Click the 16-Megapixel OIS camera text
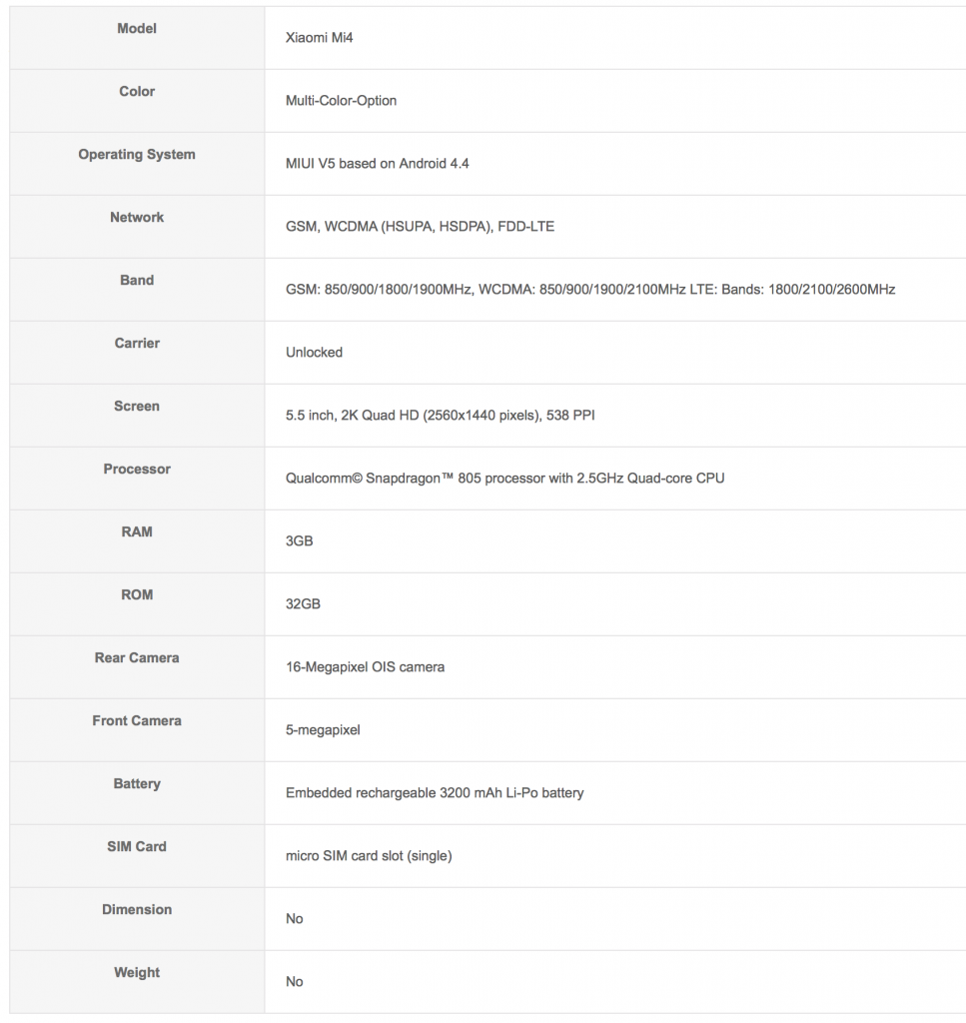The width and height of the screenshot is (966, 1023). tap(365, 667)
